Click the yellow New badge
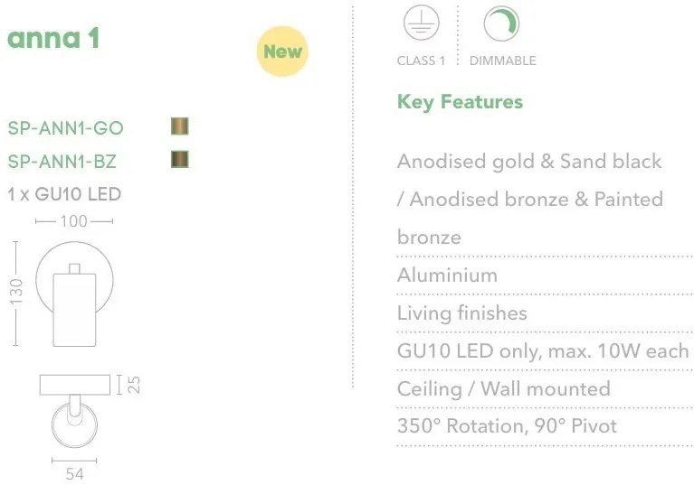The width and height of the screenshot is (694, 485). 282,51
